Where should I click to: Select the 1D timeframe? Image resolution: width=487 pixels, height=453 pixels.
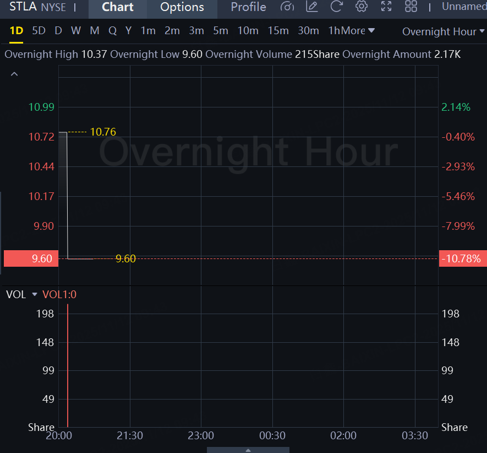tap(17, 30)
